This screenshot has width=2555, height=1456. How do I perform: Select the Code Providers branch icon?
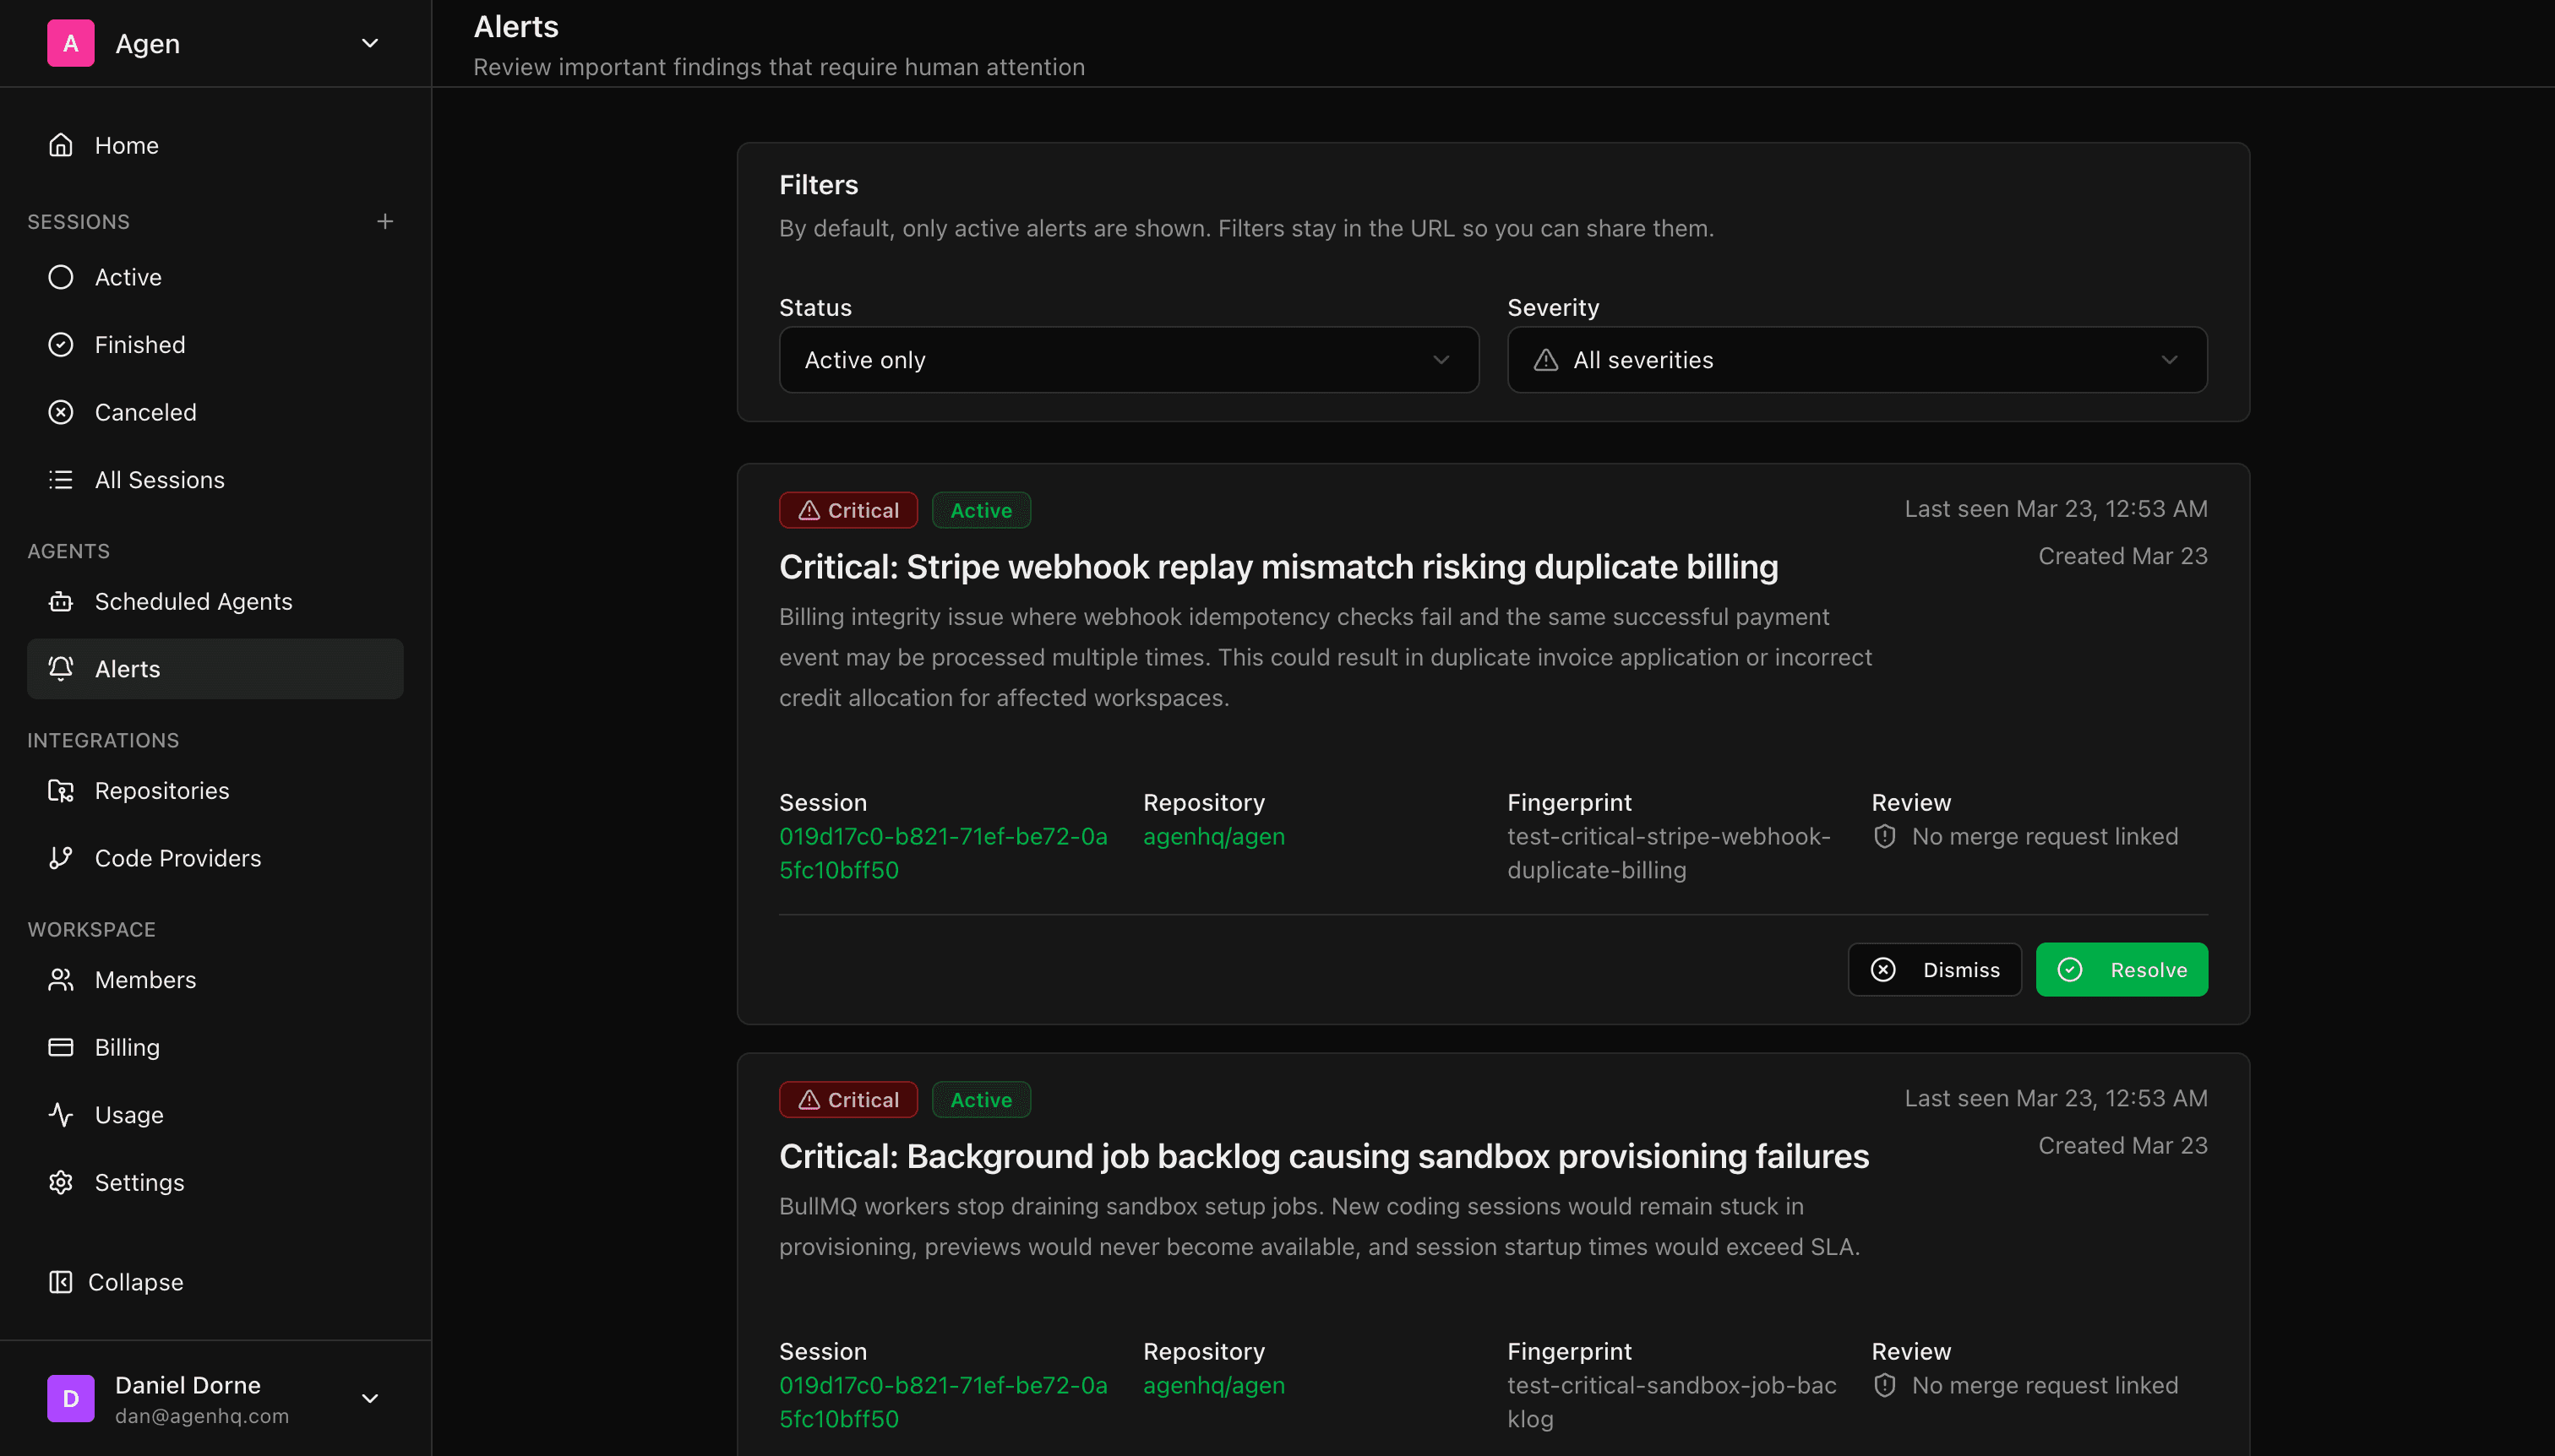tap(60, 857)
